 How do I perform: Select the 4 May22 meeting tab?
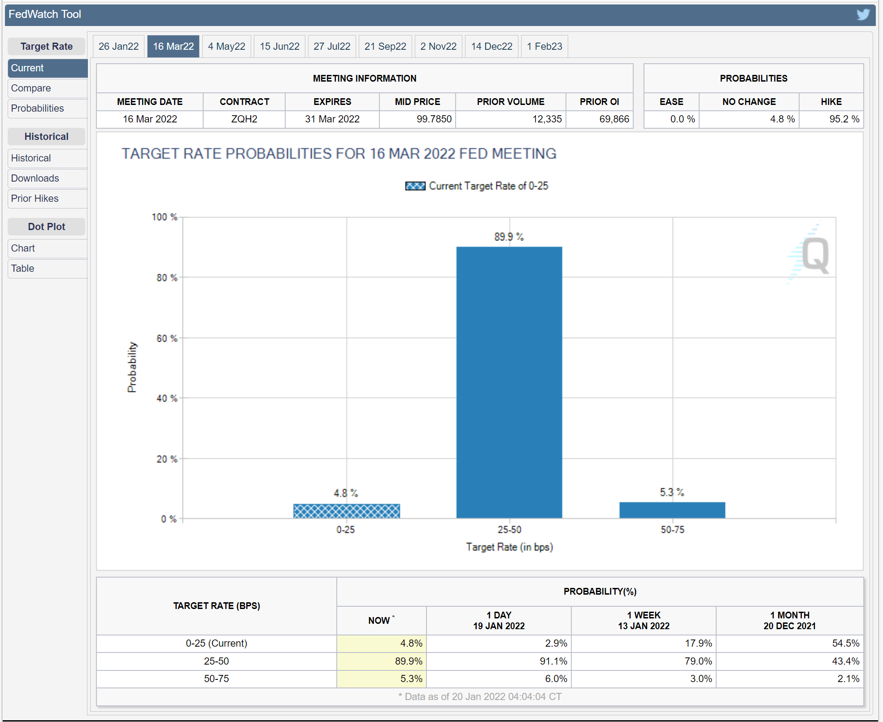(226, 47)
